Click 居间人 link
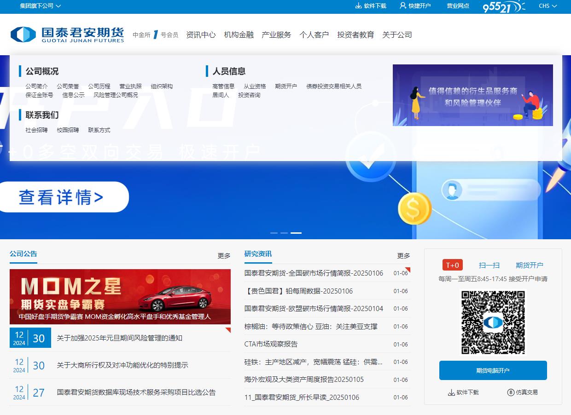This screenshot has width=571, height=415. click(221, 95)
